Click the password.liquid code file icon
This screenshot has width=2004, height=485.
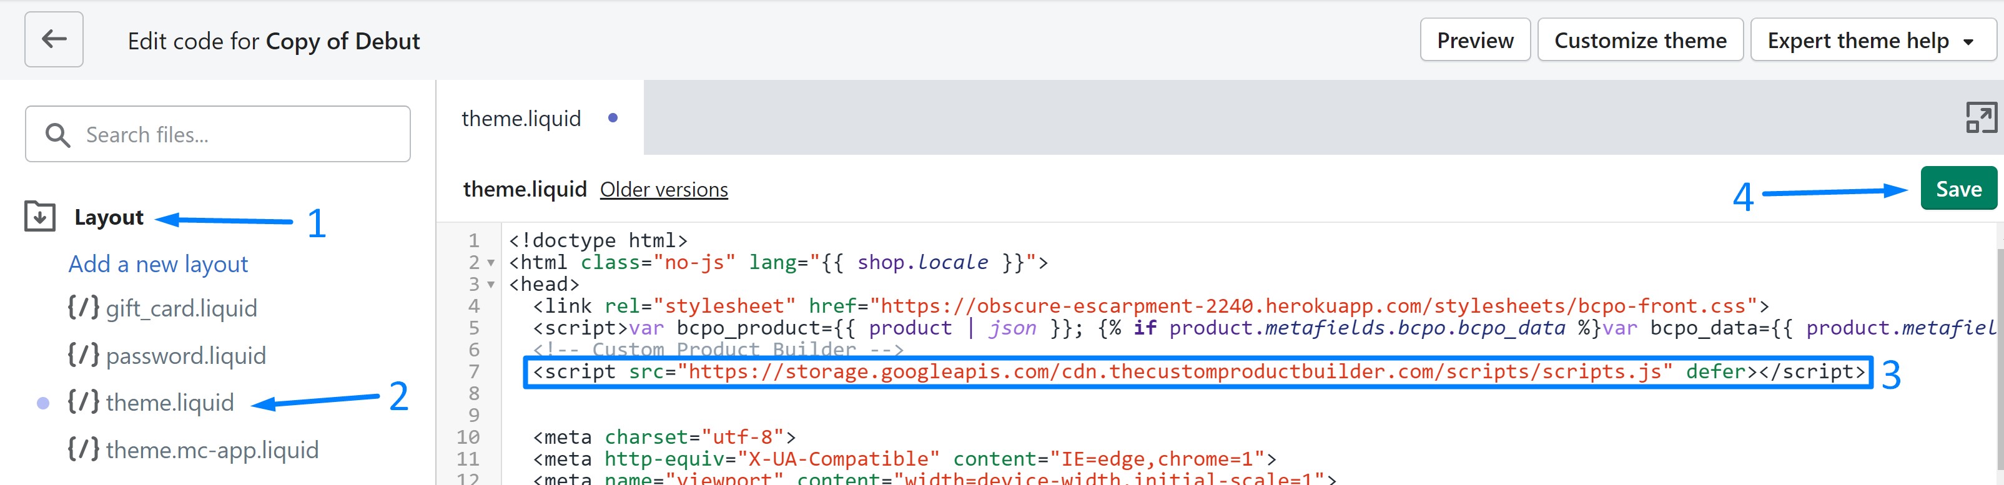[83, 355]
